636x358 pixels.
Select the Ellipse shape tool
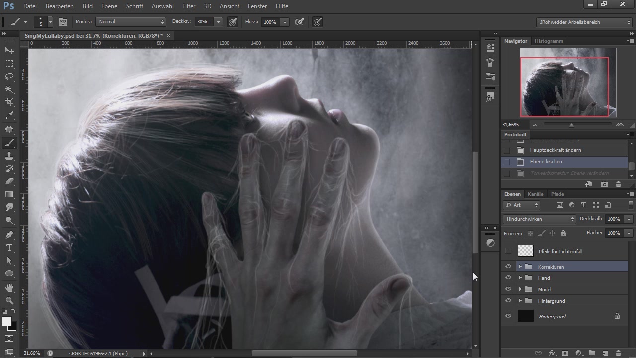(x=9, y=273)
